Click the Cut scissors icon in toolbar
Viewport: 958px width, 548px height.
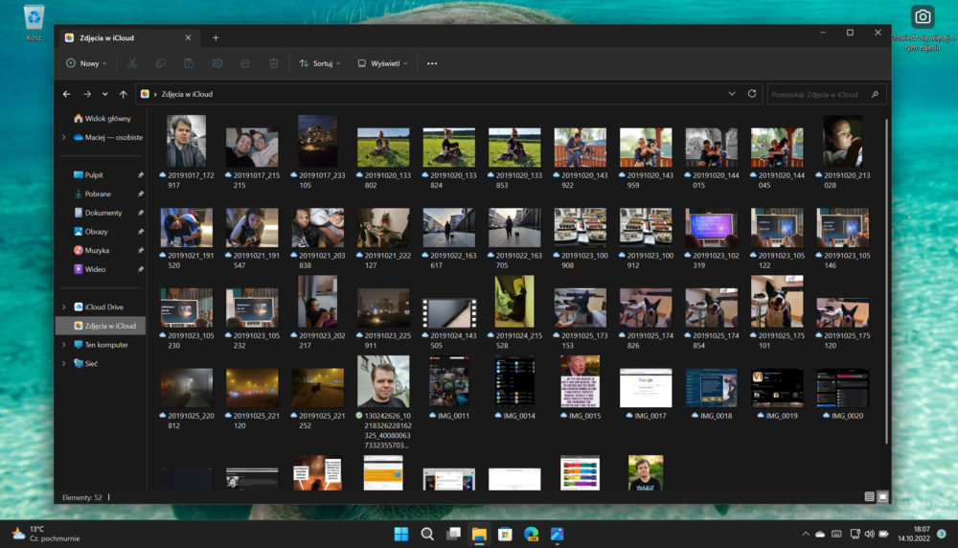(x=132, y=63)
